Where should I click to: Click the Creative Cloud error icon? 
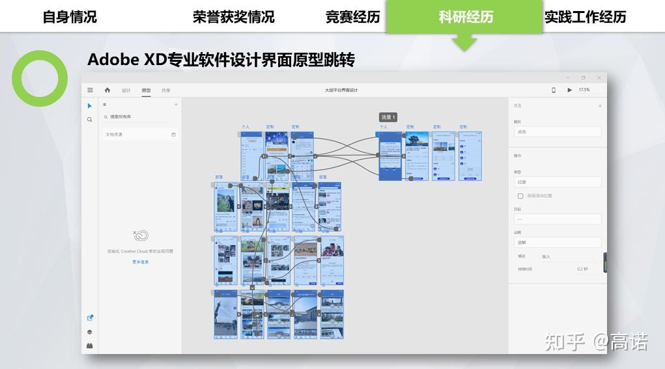coord(141,235)
